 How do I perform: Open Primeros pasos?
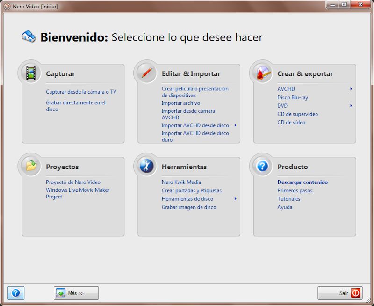click(x=295, y=190)
